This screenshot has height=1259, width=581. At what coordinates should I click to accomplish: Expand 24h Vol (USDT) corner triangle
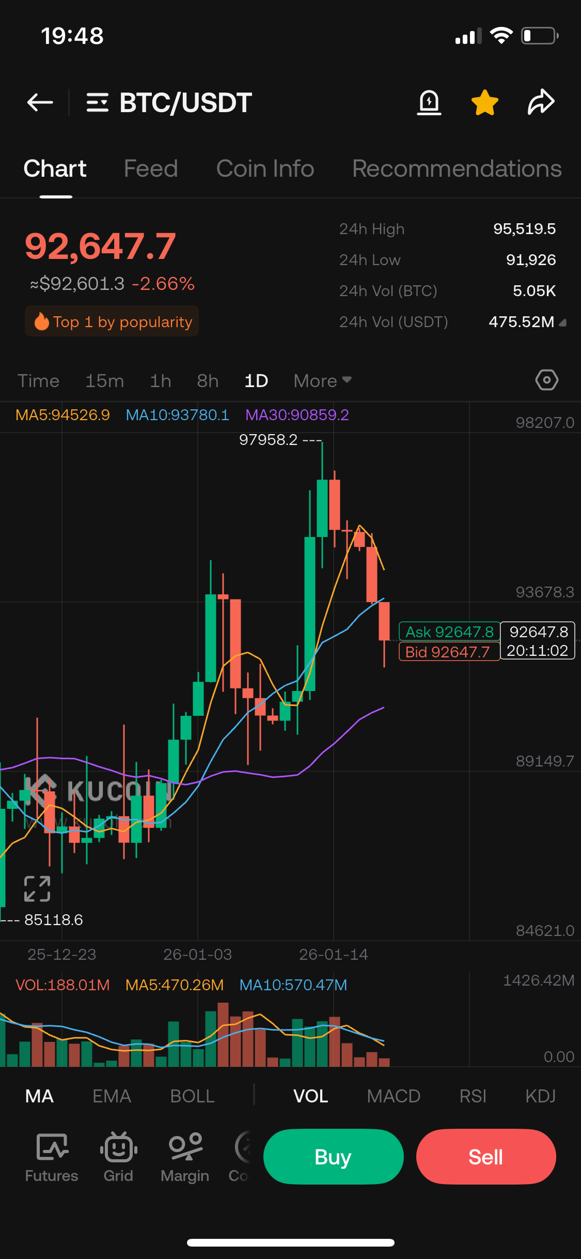[x=563, y=323]
